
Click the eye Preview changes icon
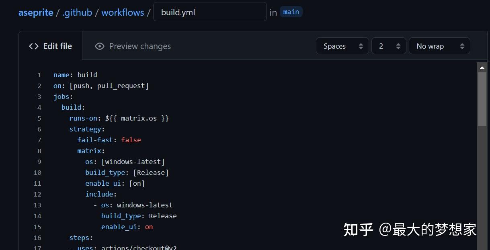click(99, 46)
